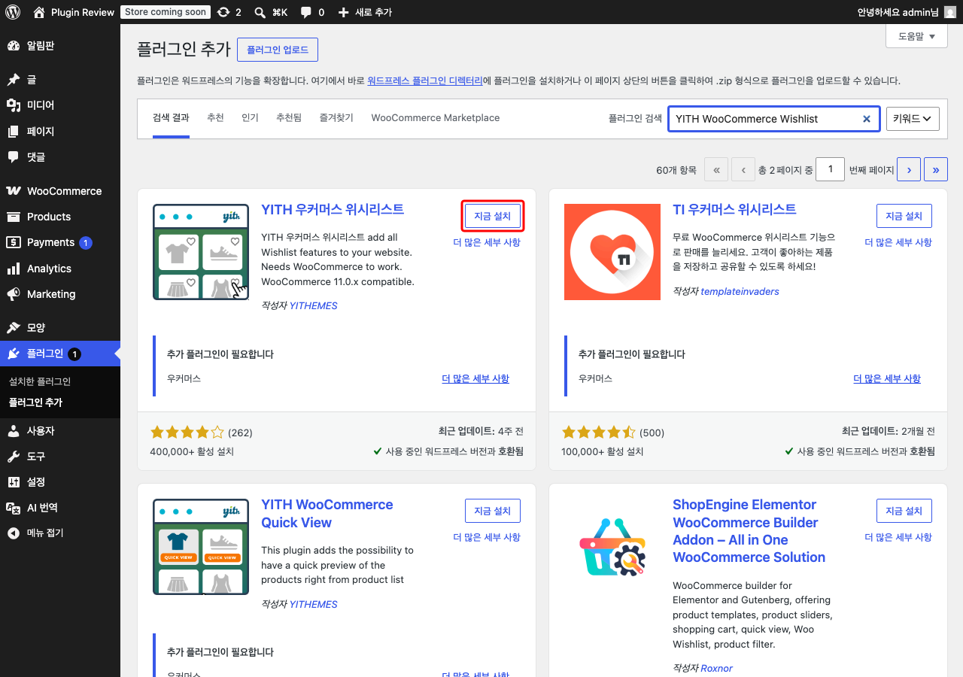Open comments bubble in admin bar
Image resolution: width=963 pixels, height=677 pixels.
(312, 12)
